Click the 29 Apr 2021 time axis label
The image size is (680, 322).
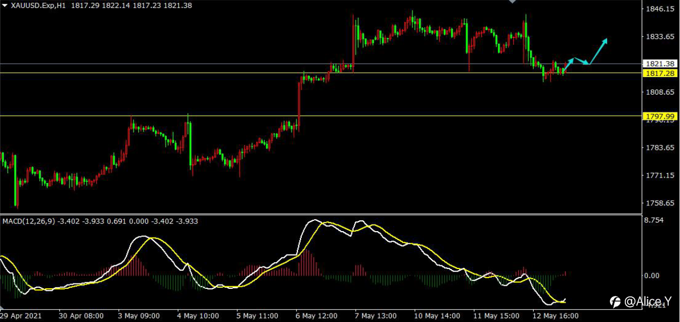pos(20,316)
